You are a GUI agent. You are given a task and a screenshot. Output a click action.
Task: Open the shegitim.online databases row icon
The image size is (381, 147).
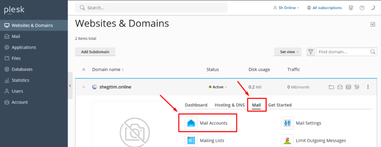[x=348, y=87]
